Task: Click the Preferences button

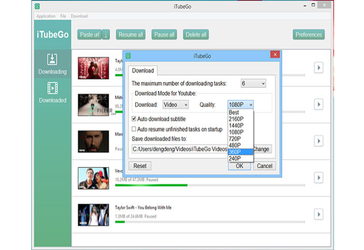Action: (x=309, y=35)
